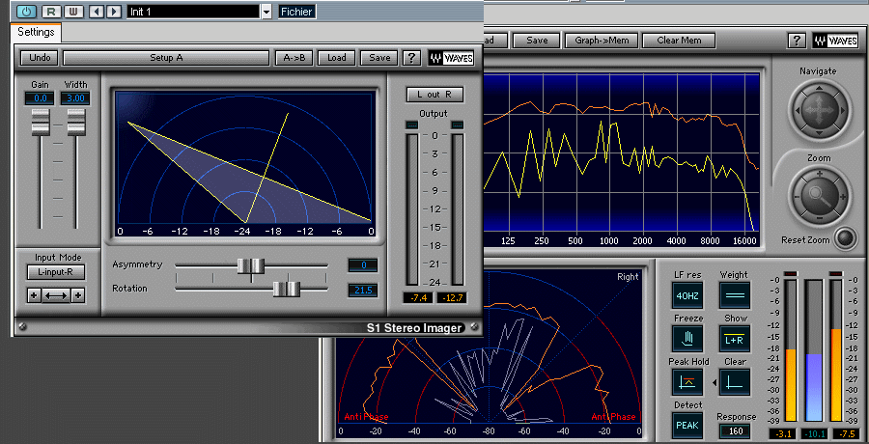Reset the left output clip indicator
869x444 pixels.
pyautogui.click(x=412, y=125)
